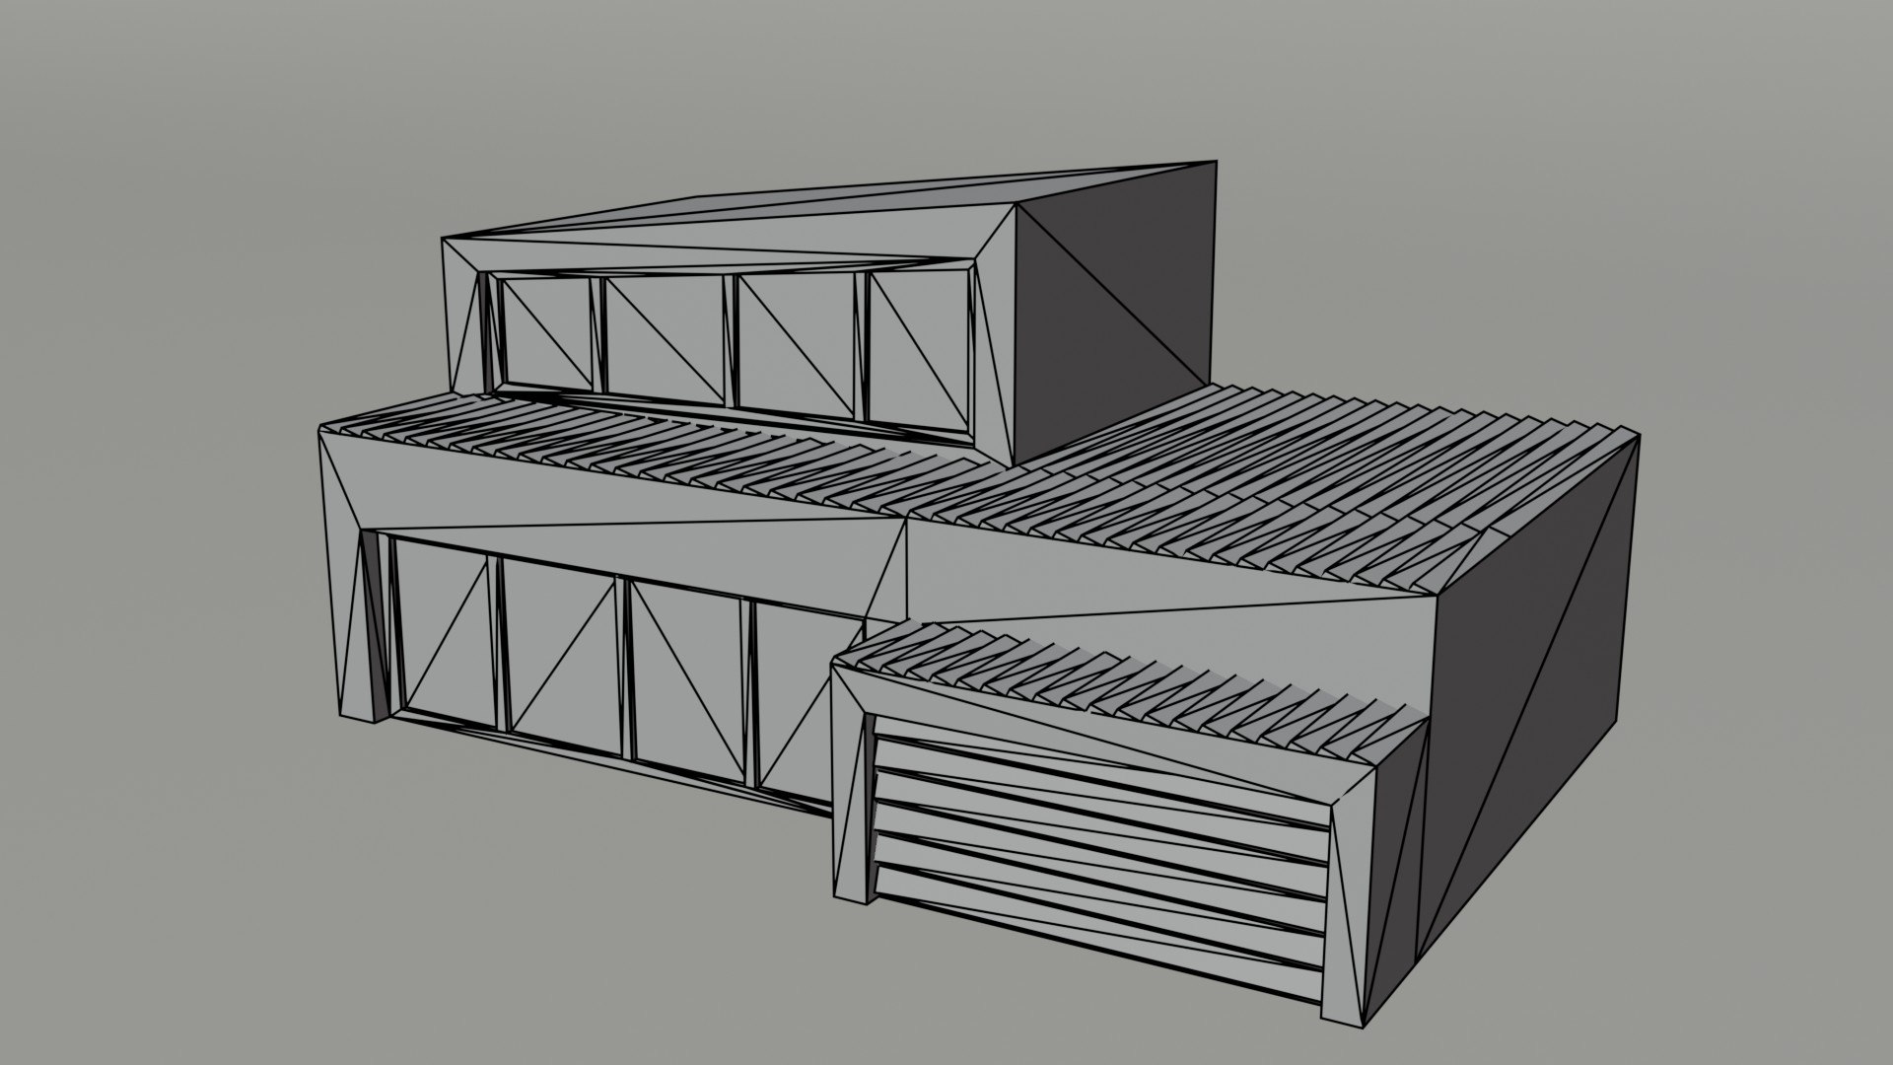Select the slanted top roof of upper block

point(828,207)
